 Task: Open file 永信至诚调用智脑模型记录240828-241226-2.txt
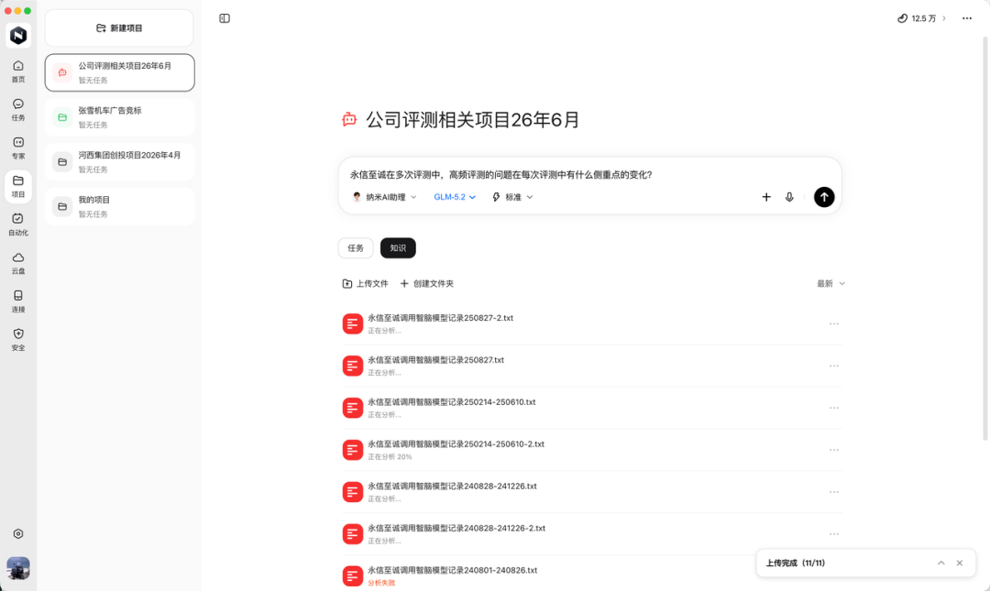456,528
